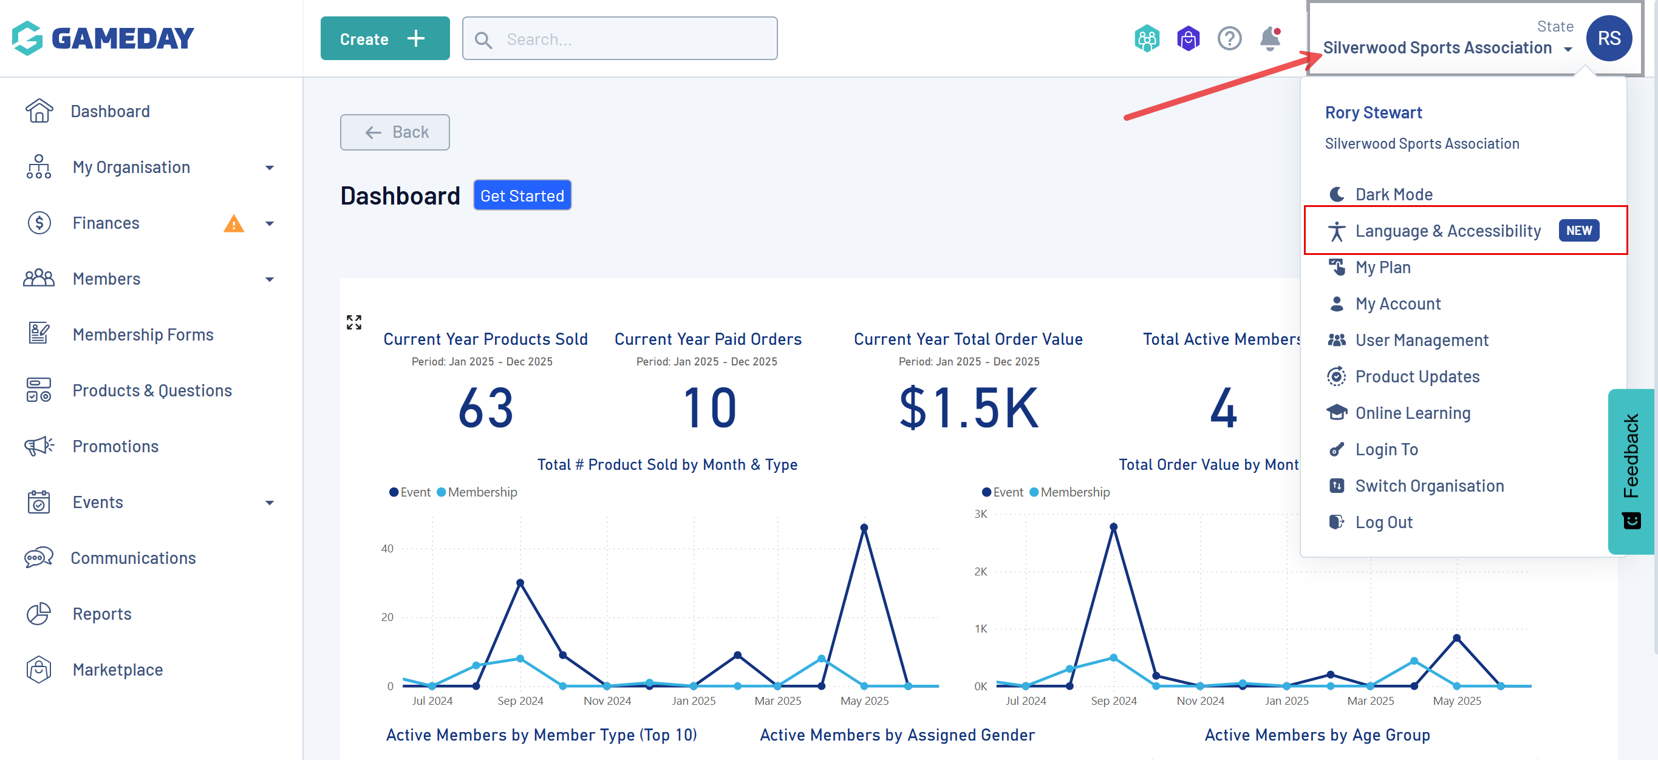The height and width of the screenshot is (760, 1658).
Task: Click the notification bell icon
Action: click(1269, 39)
